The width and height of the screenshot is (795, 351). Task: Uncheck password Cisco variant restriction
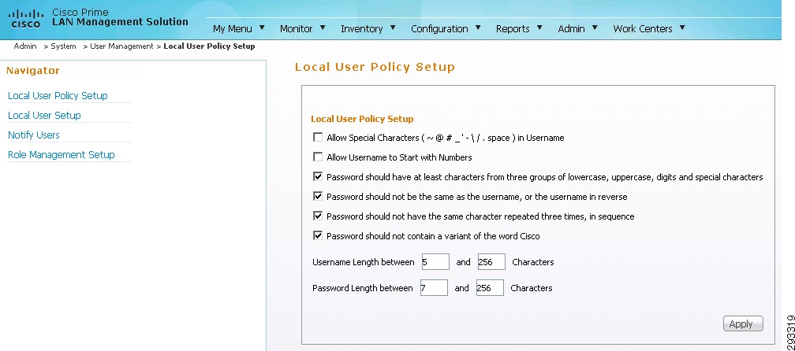[x=318, y=235]
